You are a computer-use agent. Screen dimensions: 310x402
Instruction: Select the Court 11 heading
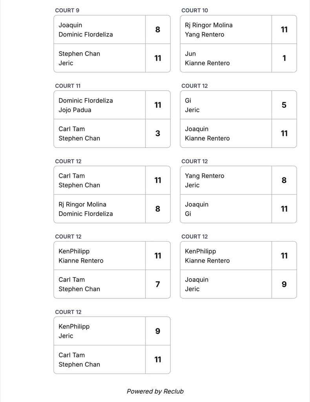[x=67, y=86]
